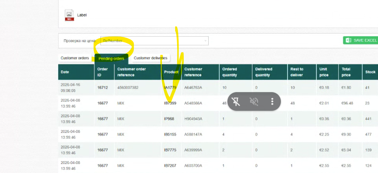
Task: Sort by the Date column header
Action: [x=65, y=72]
